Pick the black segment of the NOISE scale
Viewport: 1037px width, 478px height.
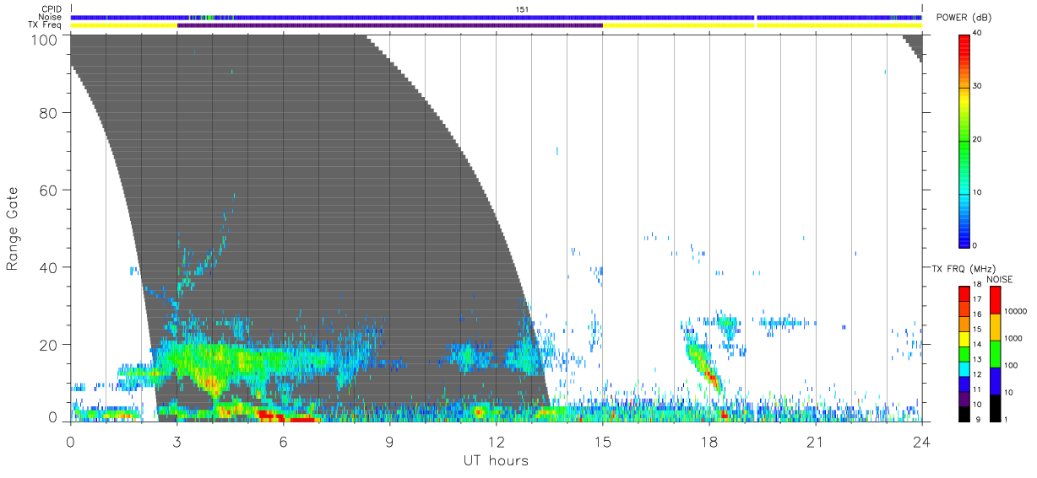click(x=995, y=406)
